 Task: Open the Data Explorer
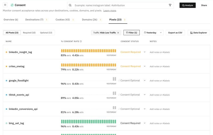pos(199,33)
